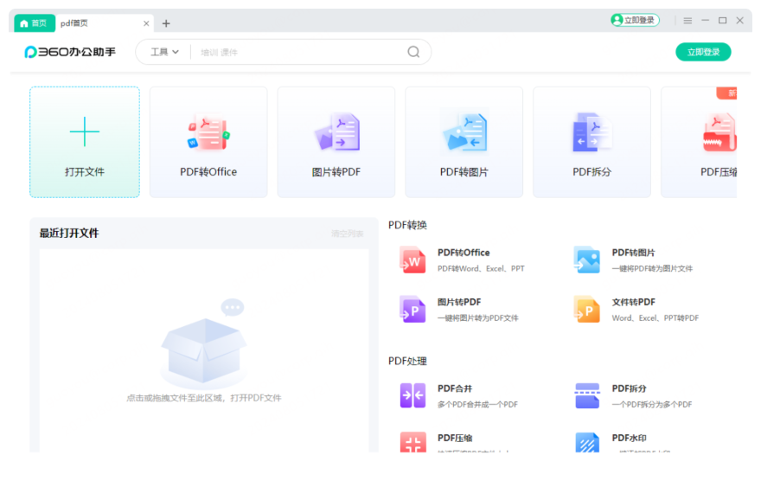Image resolution: width=761 pixels, height=481 pixels.
Task: Select the PDF转图片 card icon
Action: tap(464, 133)
